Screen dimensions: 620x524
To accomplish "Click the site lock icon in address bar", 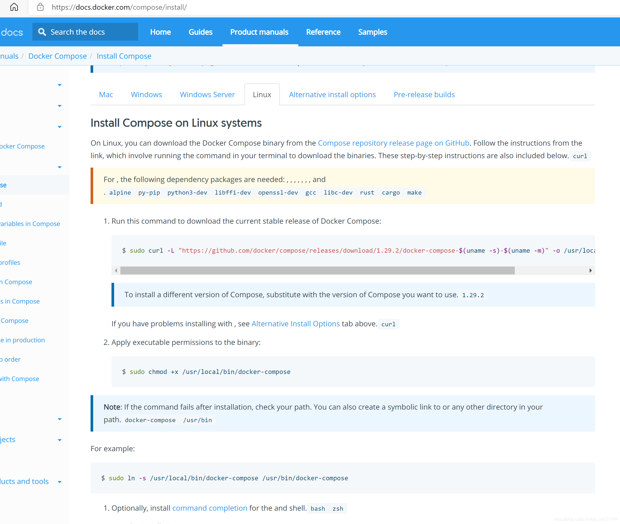I will pyautogui.click(x=40, y=7).
